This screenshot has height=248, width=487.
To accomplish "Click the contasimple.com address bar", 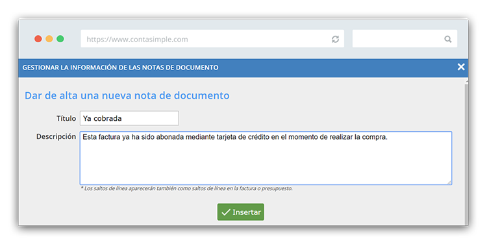I will point(212,39).
